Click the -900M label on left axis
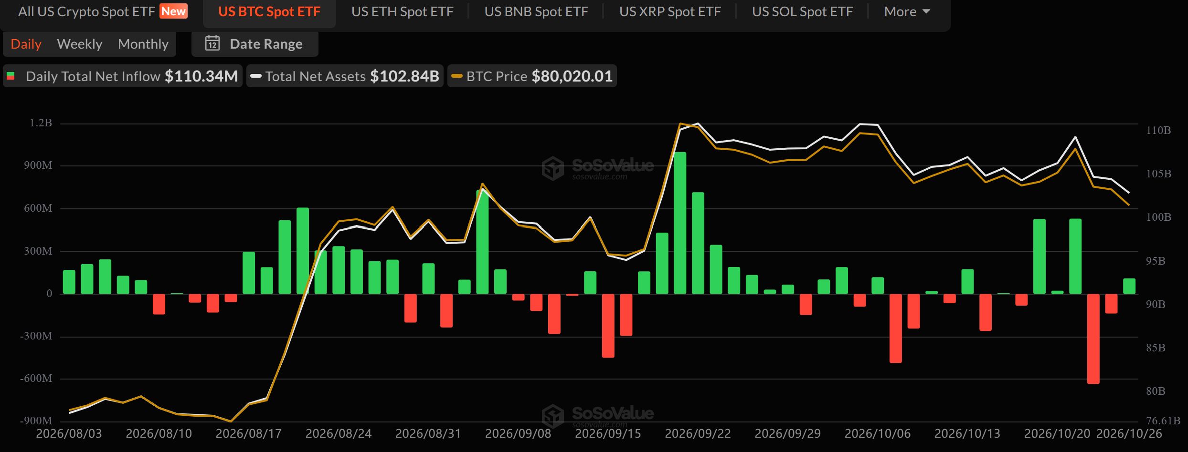The image size is (1188, 452). (36, 421)
